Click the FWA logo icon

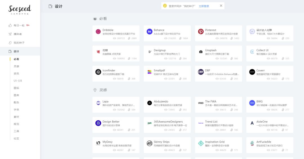click(201, 103)
